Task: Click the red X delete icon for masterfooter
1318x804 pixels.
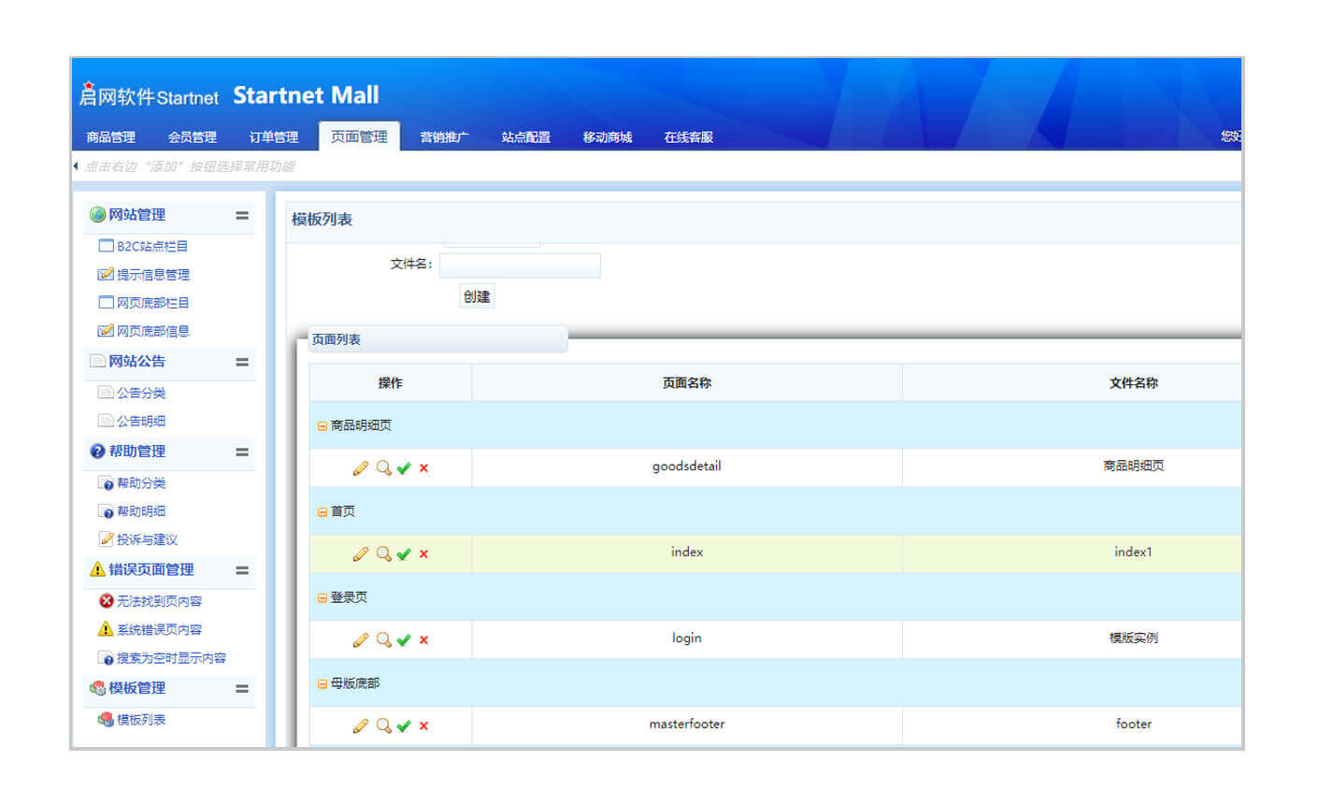Action: (x=423, y=726)
